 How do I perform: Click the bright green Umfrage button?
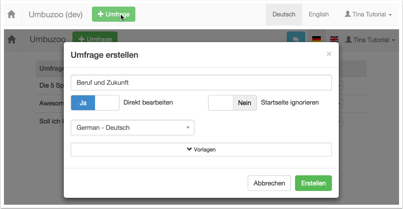coord(113,14)
